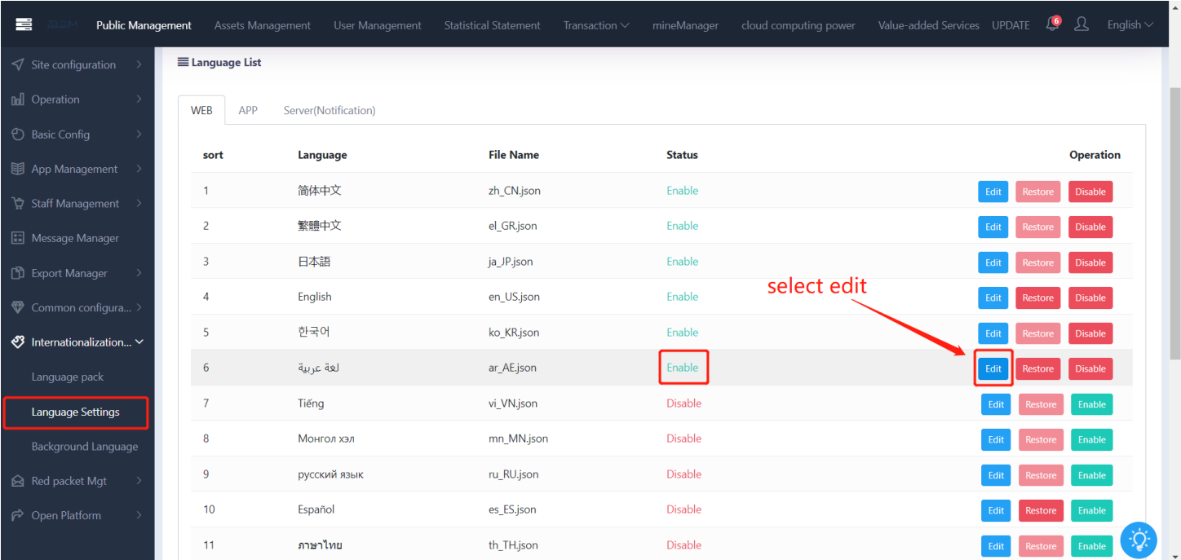
Task: Expand the Red packet Mgt section
Action: (x=139, y=481)
